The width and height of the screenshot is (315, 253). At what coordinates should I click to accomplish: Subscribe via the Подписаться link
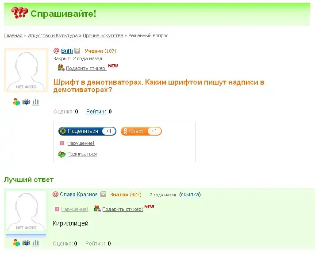coord(82,154)
